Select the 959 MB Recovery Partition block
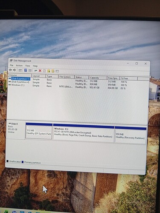 (131, 135)
